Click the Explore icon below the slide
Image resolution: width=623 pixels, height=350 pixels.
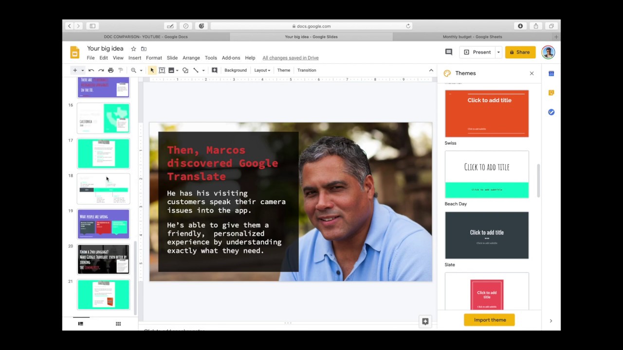tap(425, 321)
